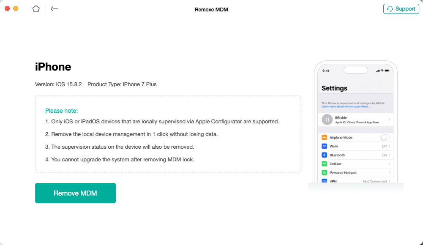Click the Bluetooth icon in phone preview
The height and width of the screenshot is (245, 423).
pos(324,155)
